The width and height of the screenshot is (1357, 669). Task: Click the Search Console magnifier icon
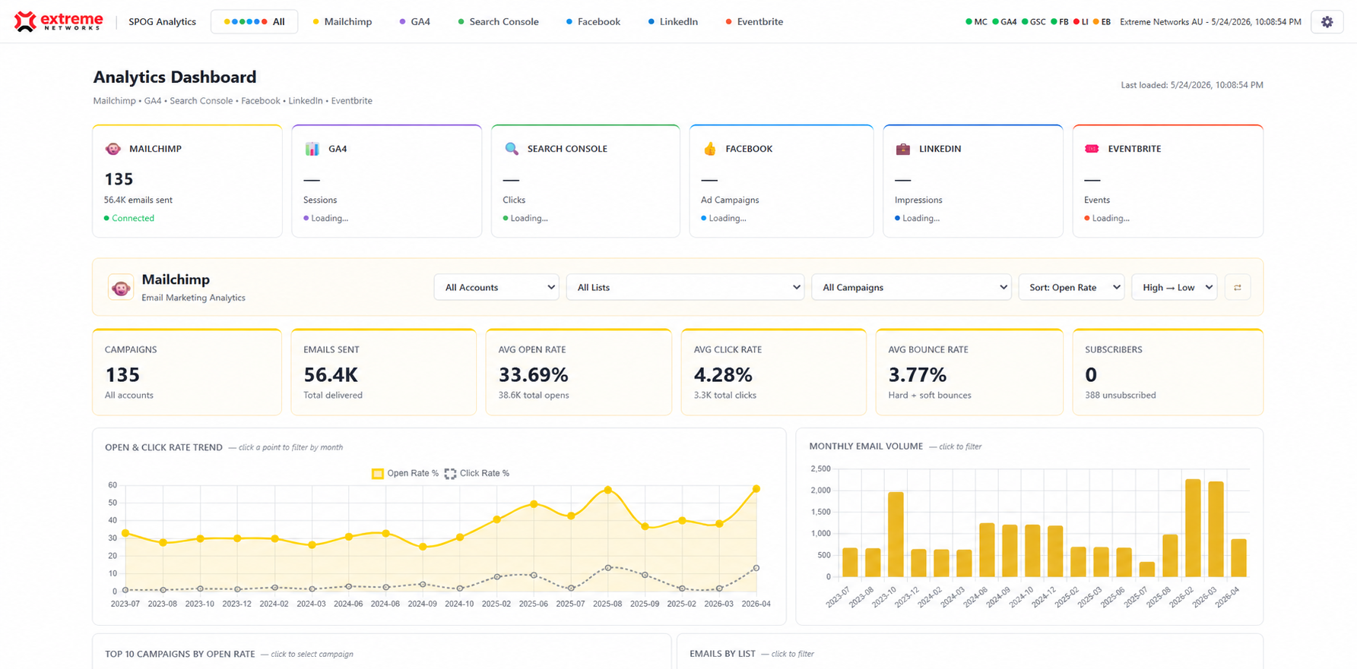[512, 149]
